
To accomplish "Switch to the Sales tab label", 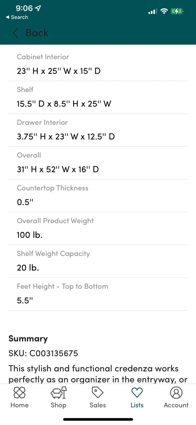I will coord(97,405).
